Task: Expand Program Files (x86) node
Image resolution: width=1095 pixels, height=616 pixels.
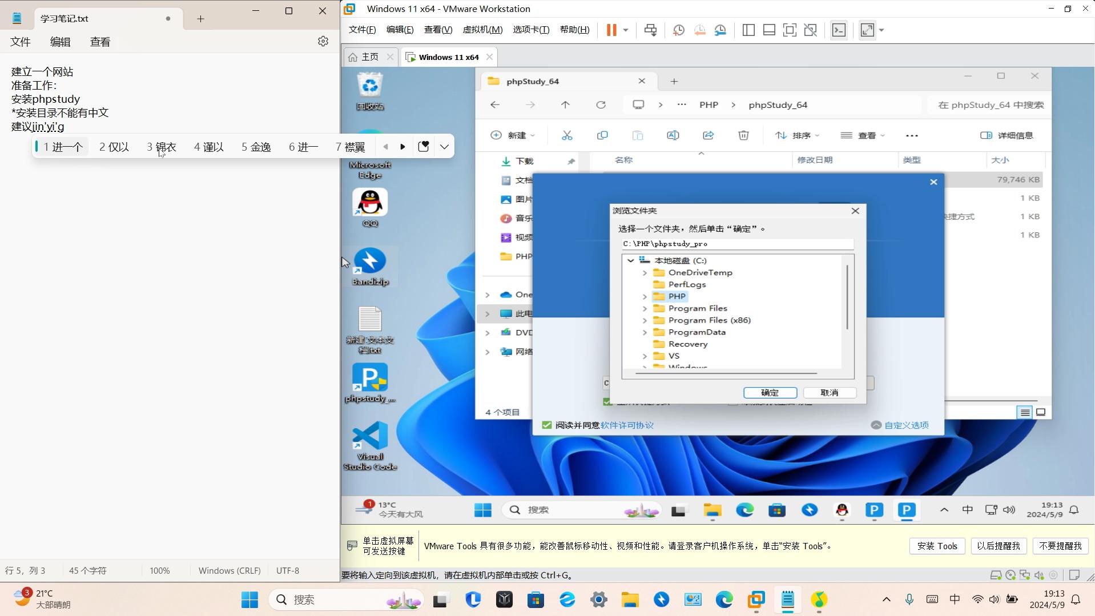Action: click(x=645, y=320)
